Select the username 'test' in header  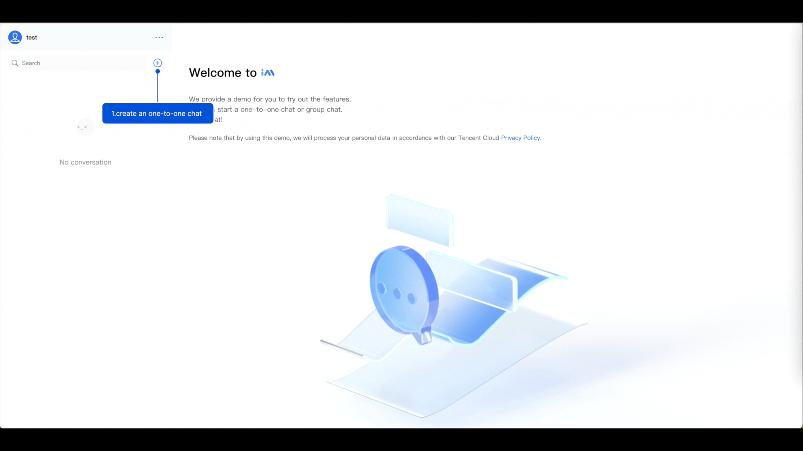coord(32,37)
